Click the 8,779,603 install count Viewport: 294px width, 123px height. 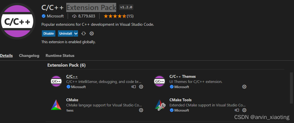coord(87,16)
